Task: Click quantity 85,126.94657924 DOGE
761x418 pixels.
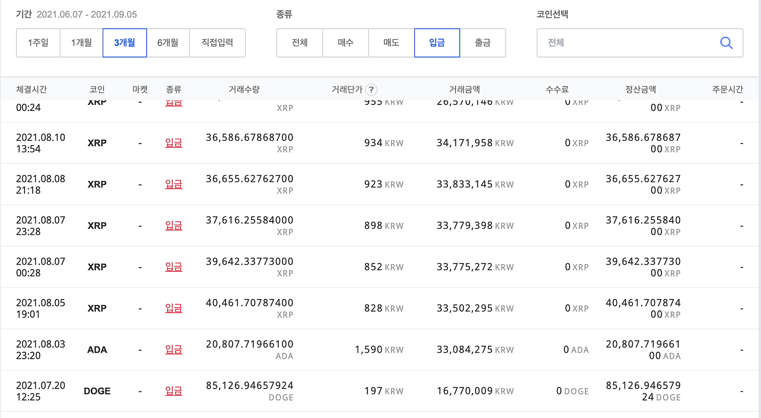Action: [249, 391]
